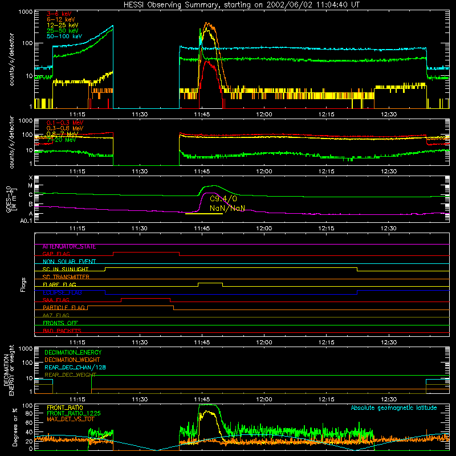The image size is (456, 456).
Task: Click the X class label on GOES axis
Action: point(31,178)
